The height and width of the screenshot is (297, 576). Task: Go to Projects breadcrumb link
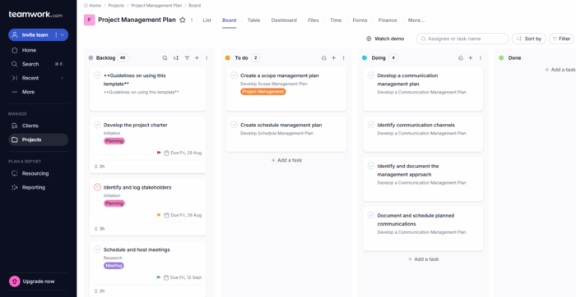116,6
